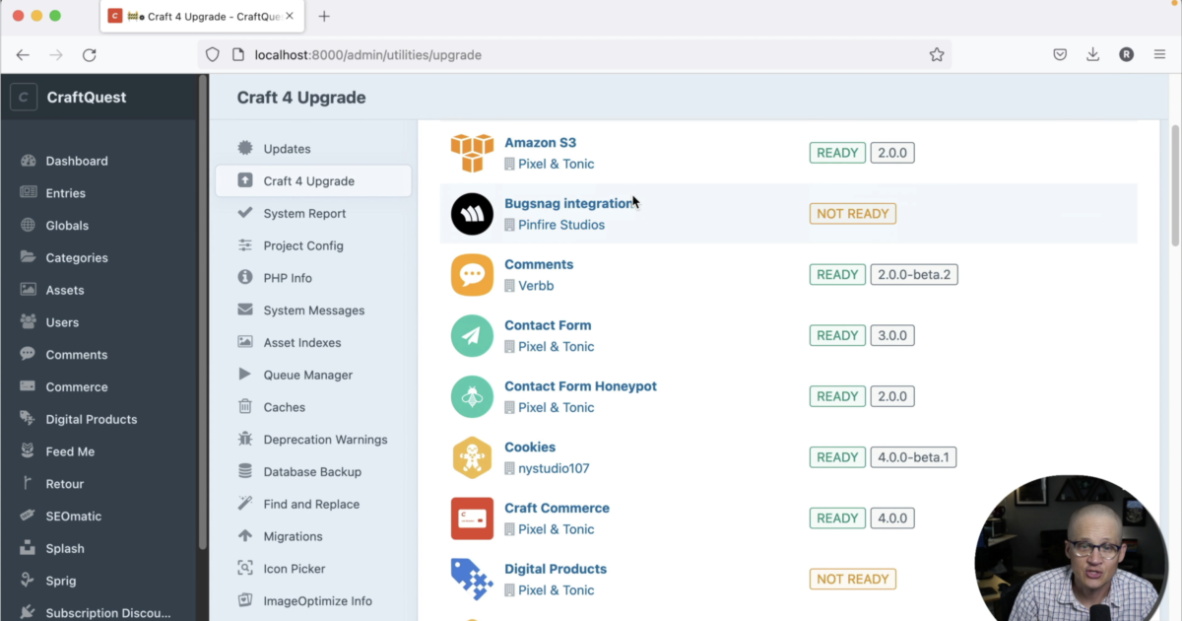Open the Contact Form Honeypot plugin link
The width and height of the screenshot is (1182, 621).
580,386
